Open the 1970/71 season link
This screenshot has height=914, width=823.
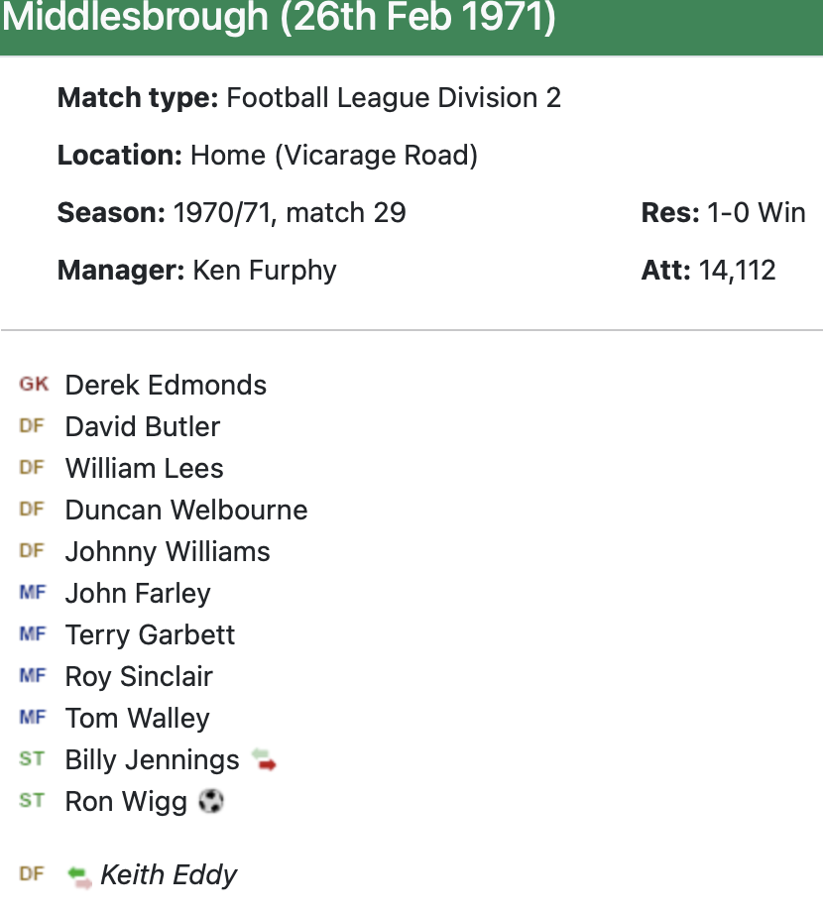221,212
